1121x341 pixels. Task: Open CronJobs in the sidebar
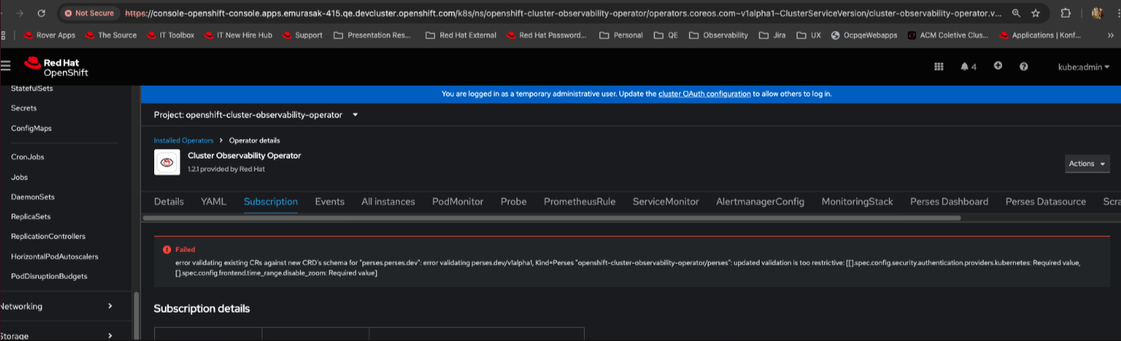coord(28,156)
